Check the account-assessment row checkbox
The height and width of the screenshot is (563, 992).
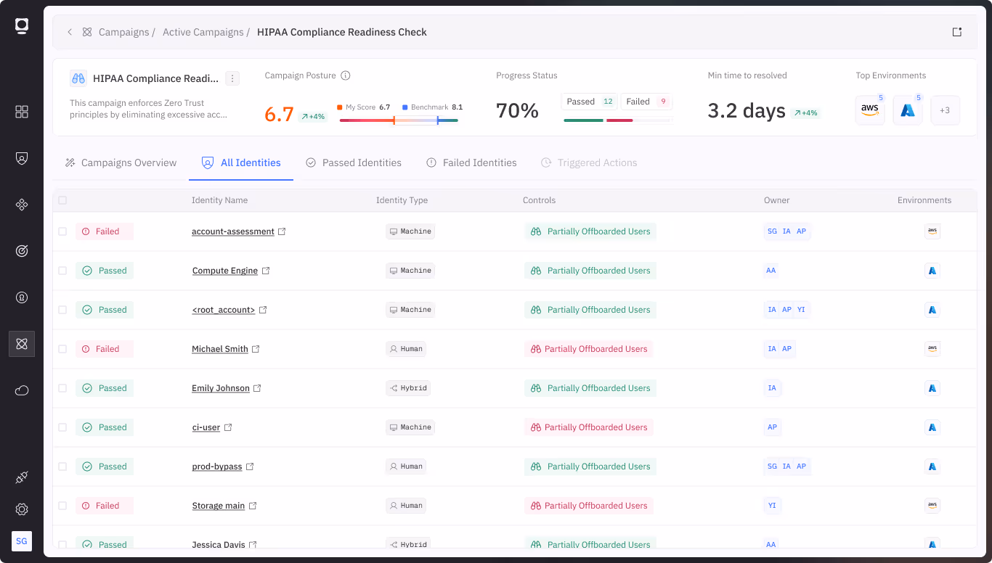(x=62, y=231)
